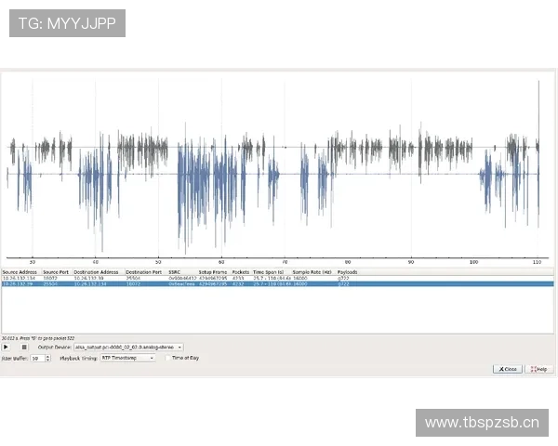Sort by Sample Rate (Hz) column header

(312, 272)
